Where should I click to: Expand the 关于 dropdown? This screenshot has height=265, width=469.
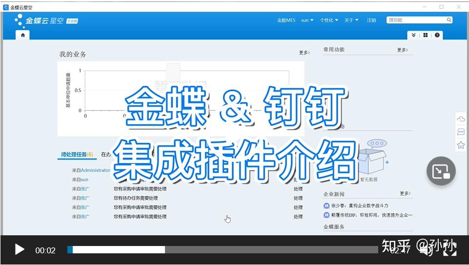coord(351,20)
